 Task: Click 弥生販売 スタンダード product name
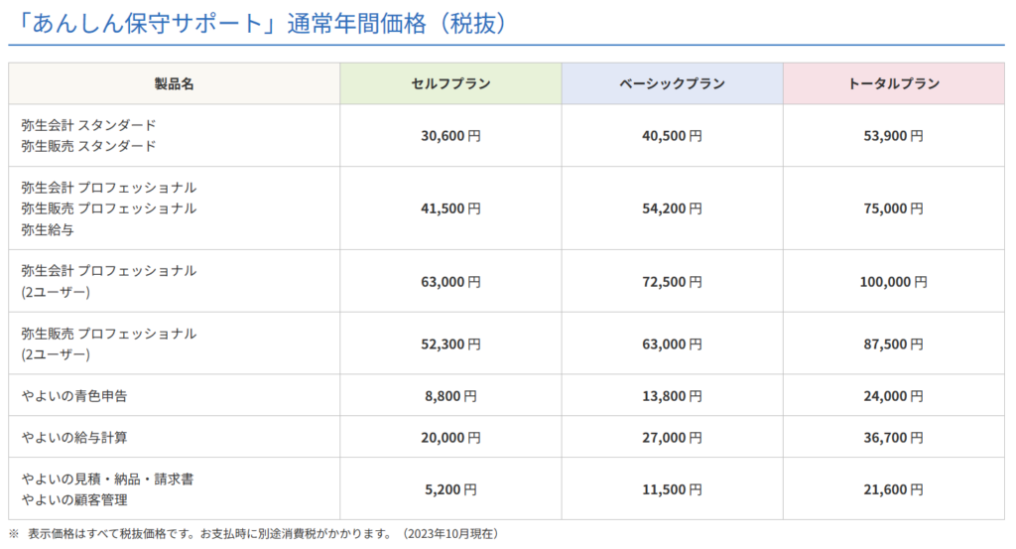[88, 146]
